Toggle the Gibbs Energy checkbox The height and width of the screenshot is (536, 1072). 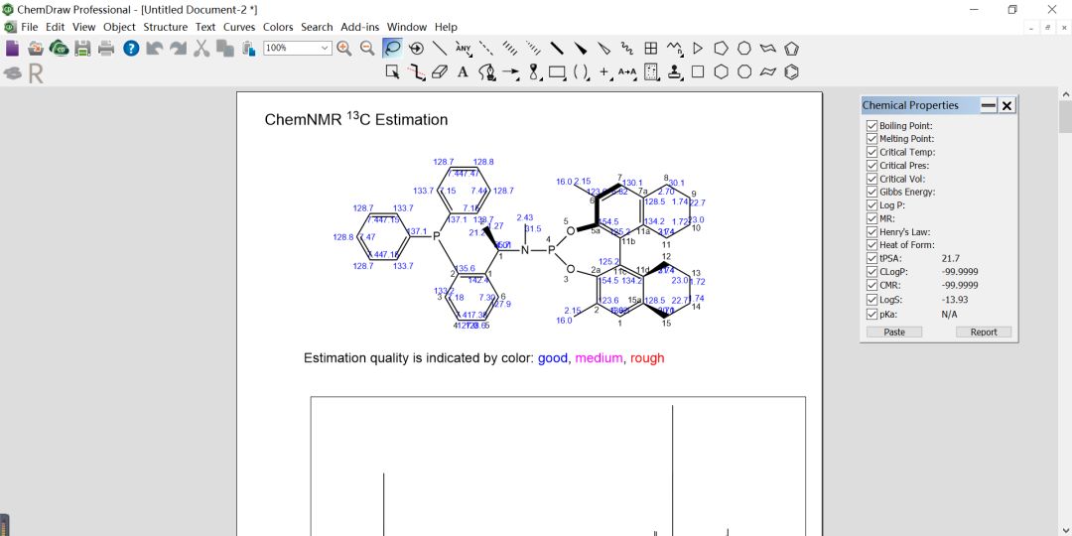coord(871,193)
